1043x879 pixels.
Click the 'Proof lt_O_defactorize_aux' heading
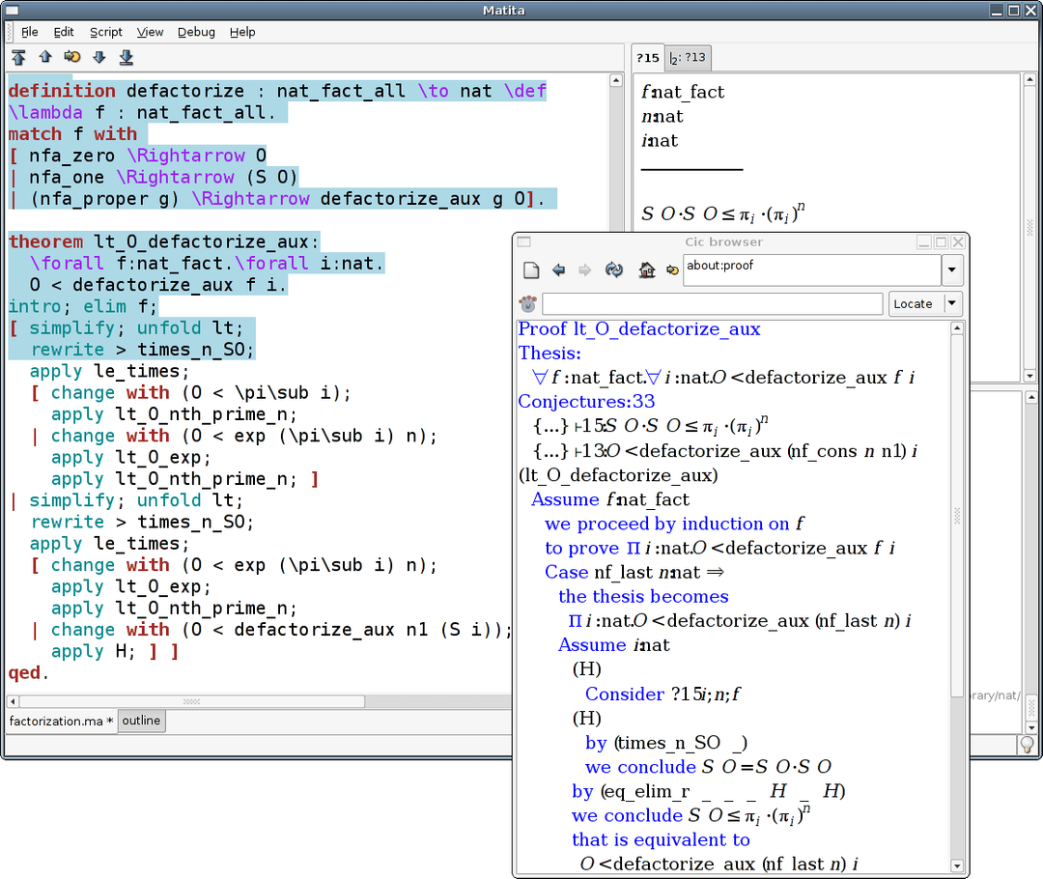point(639,329)
